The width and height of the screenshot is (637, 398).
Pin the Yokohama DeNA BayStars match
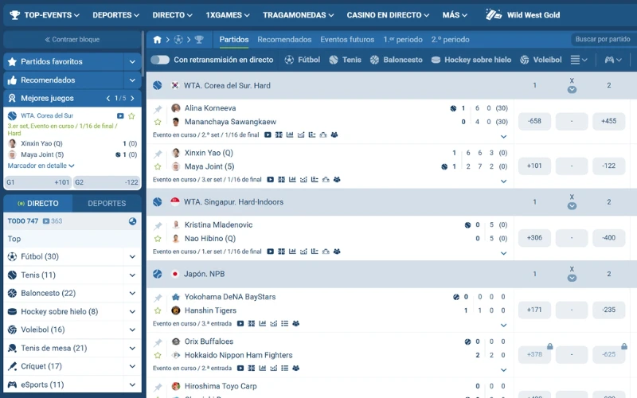[x=158, y=298]
